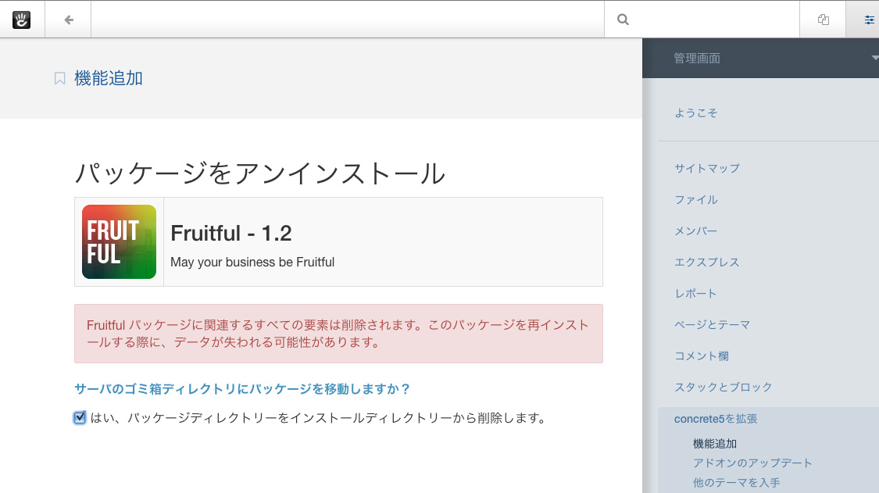Image resolution: width=879 pixels, height=493 pixels.
Task: Open the pages copy icon in toolbar
Action: click(x=823, y=20)
